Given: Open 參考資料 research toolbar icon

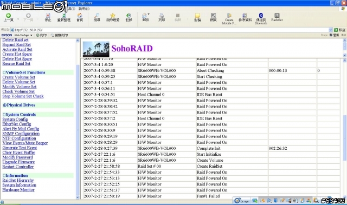Looking at the screenshot, I should [x=245, y=17].
